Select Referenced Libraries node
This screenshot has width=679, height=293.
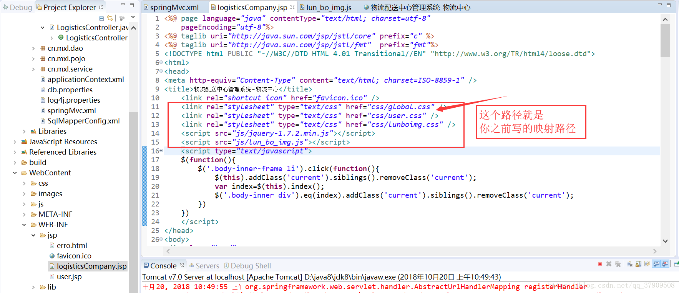[59, 152]
